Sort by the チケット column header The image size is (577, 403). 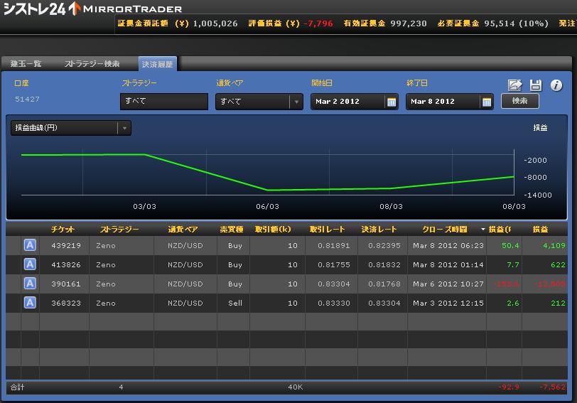point(63,230)
